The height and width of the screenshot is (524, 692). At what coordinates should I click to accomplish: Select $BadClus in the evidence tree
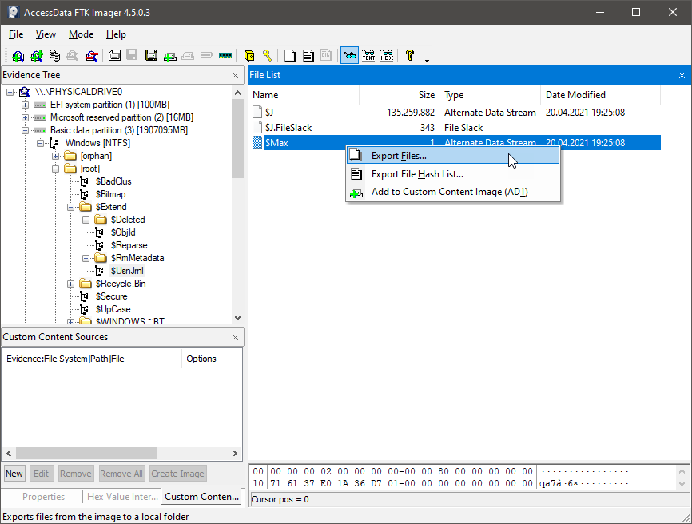113,181
